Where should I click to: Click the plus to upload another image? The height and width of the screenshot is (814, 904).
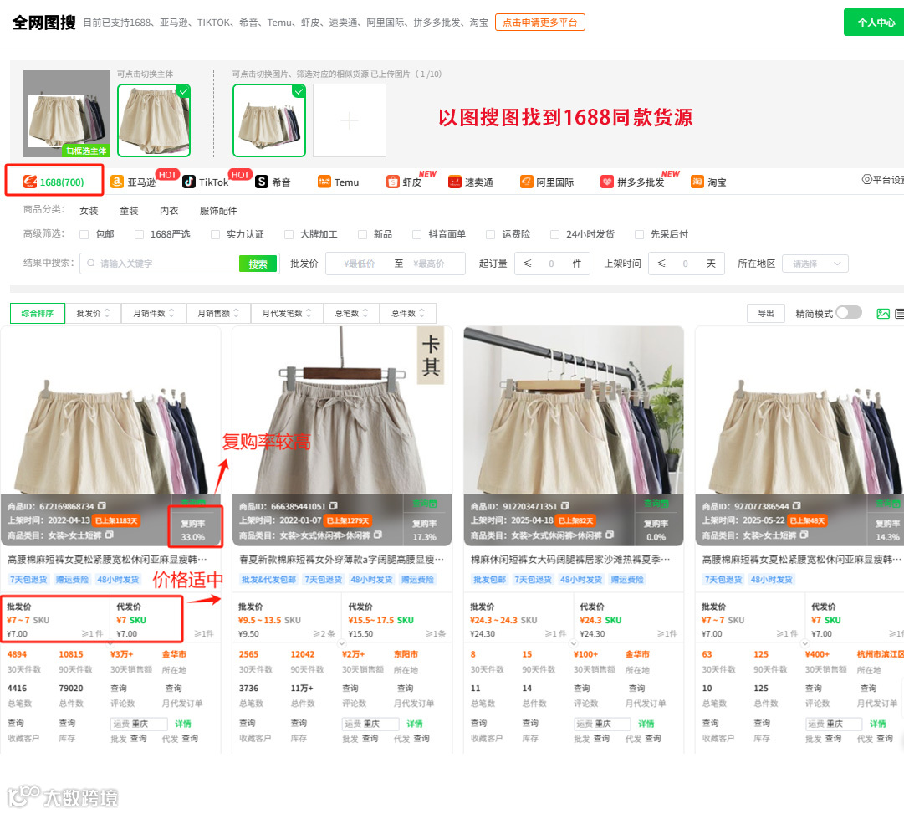click(350, 120)
